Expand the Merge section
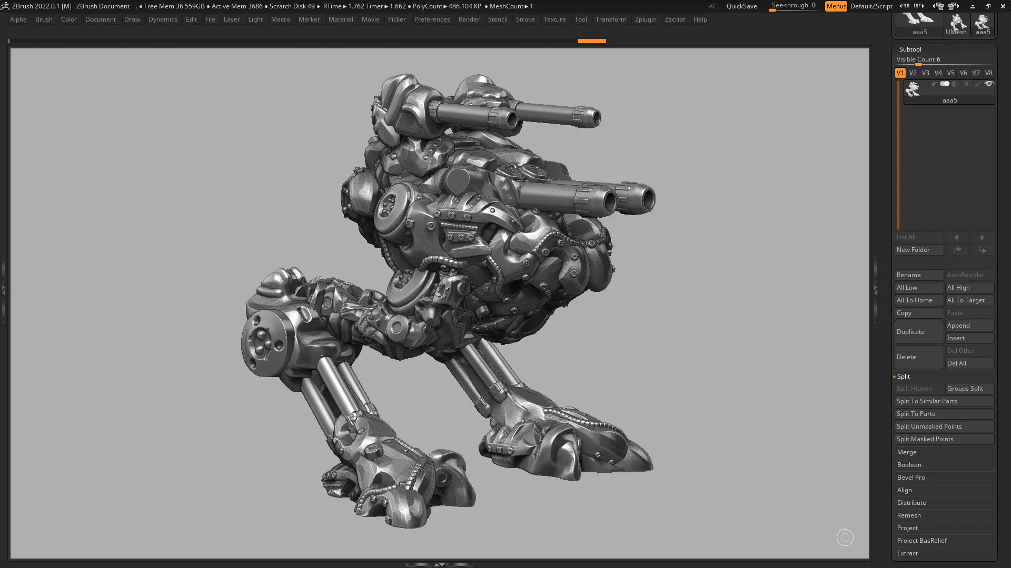 click(x=907, y=452)
